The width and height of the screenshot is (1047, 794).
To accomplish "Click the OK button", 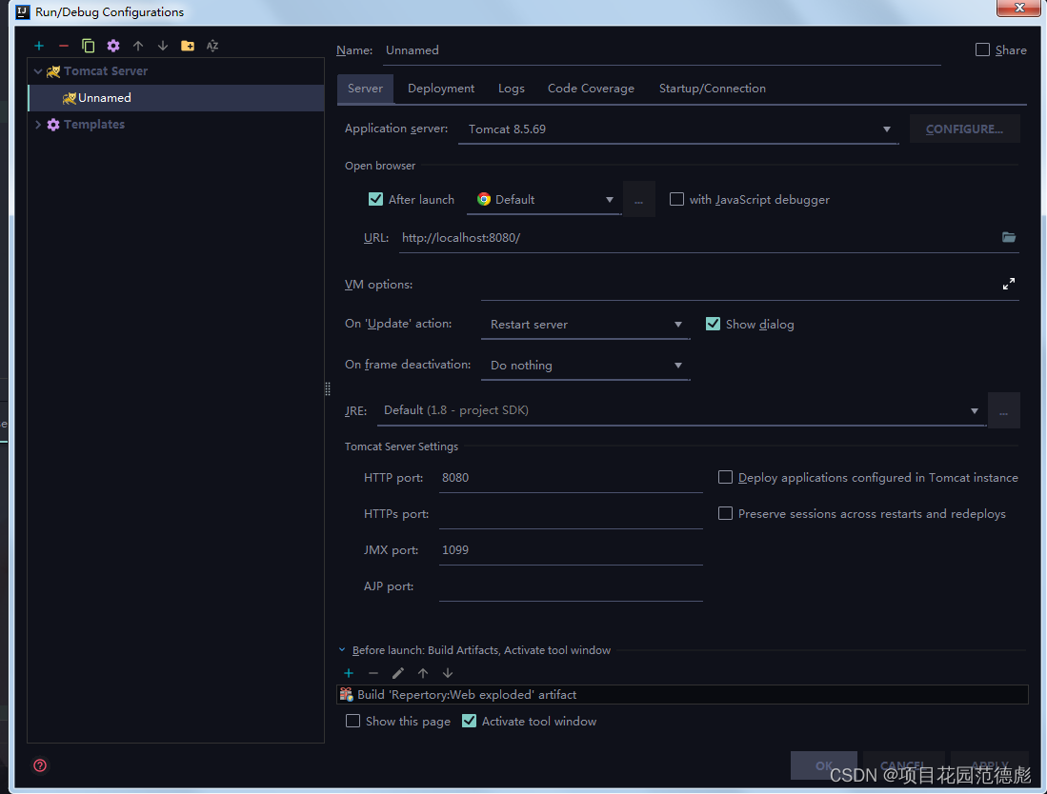I will point(824,765).
